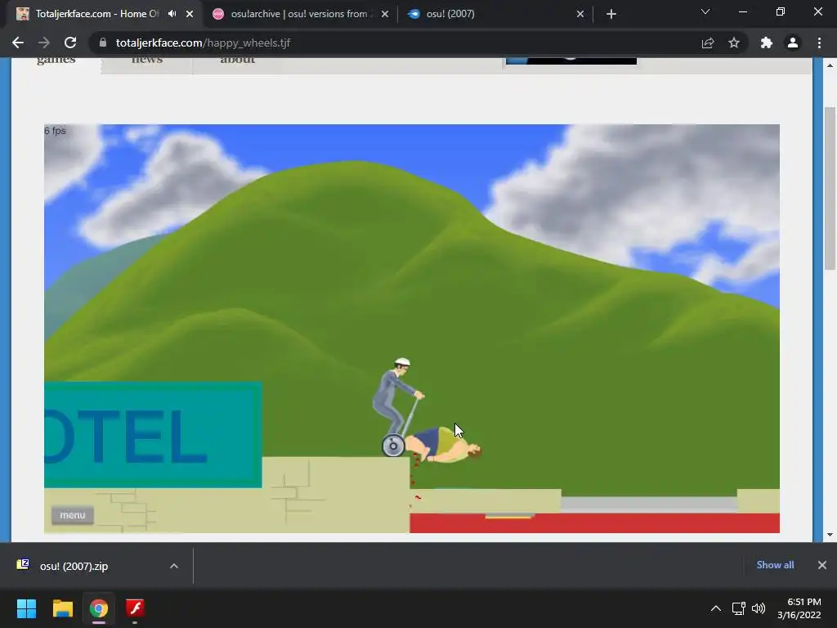Expand the tab search chevron
This screenshot has width=837, height=628.
705,11
